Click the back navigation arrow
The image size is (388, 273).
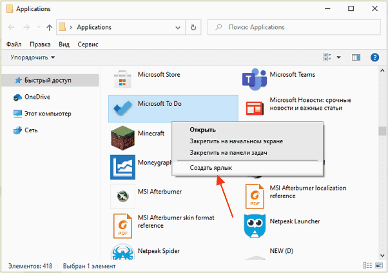click(x=11, y=27)
